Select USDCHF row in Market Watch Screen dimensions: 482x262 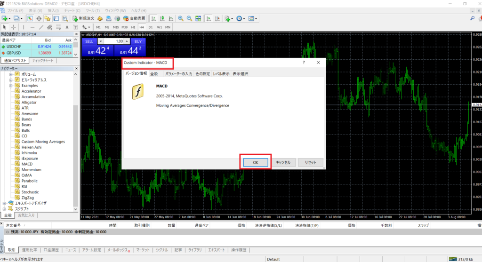pos(37,47)
